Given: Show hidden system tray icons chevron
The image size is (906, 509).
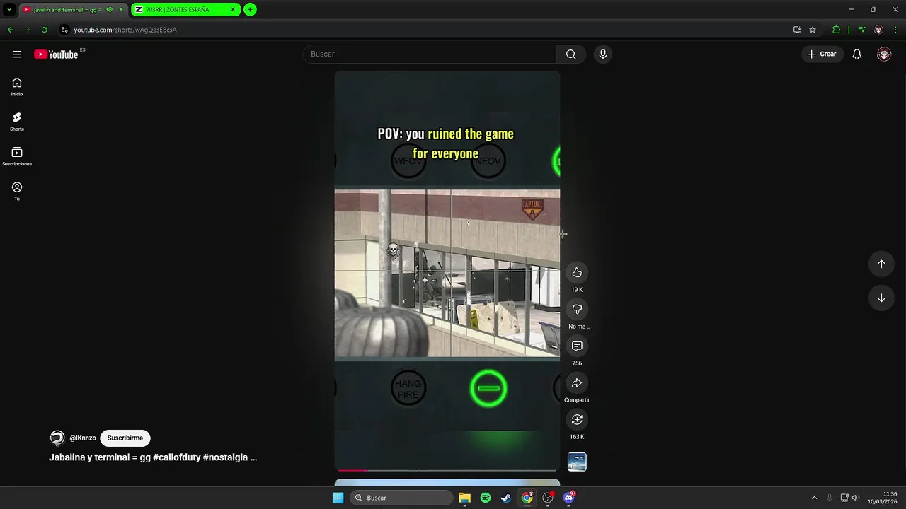Looking at the screenshot, I should [814, 498].
